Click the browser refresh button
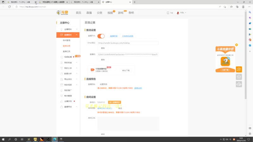253x142 pixels. coord(9,7)
